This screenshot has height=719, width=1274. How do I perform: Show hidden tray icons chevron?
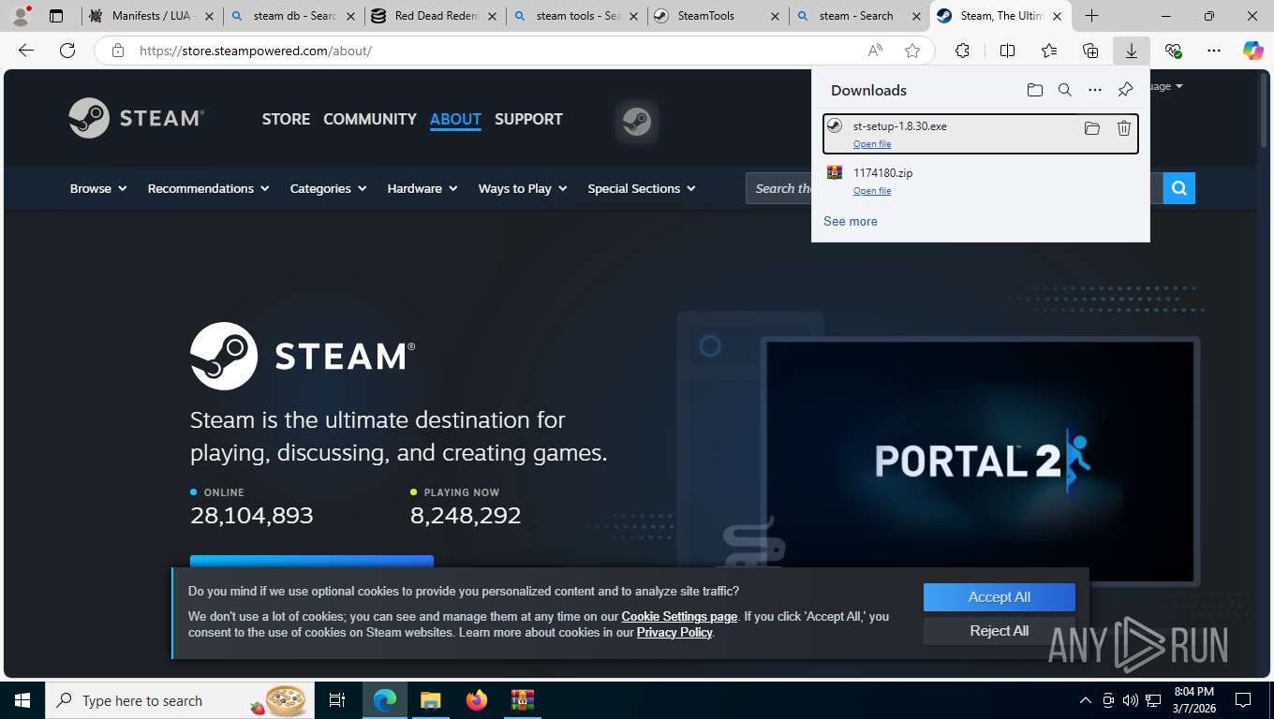1085,700
